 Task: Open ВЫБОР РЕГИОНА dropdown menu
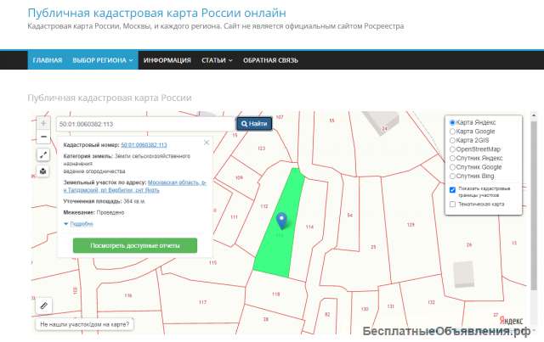pos(103,60)
